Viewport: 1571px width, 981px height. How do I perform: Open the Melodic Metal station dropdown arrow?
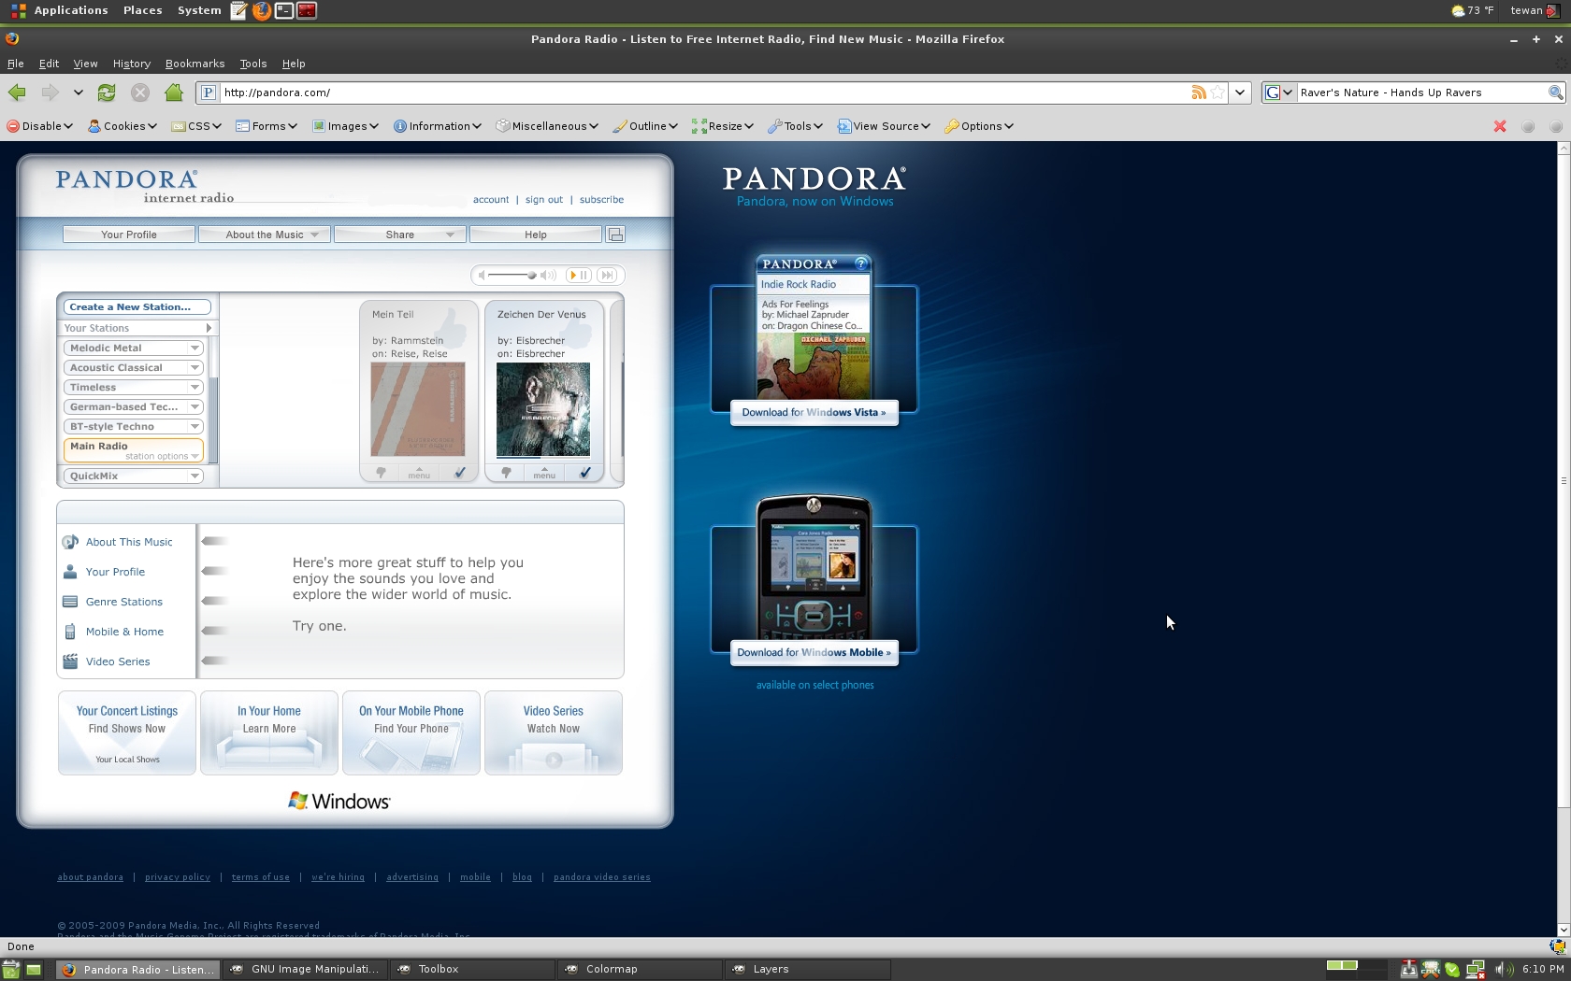point(195,348)
